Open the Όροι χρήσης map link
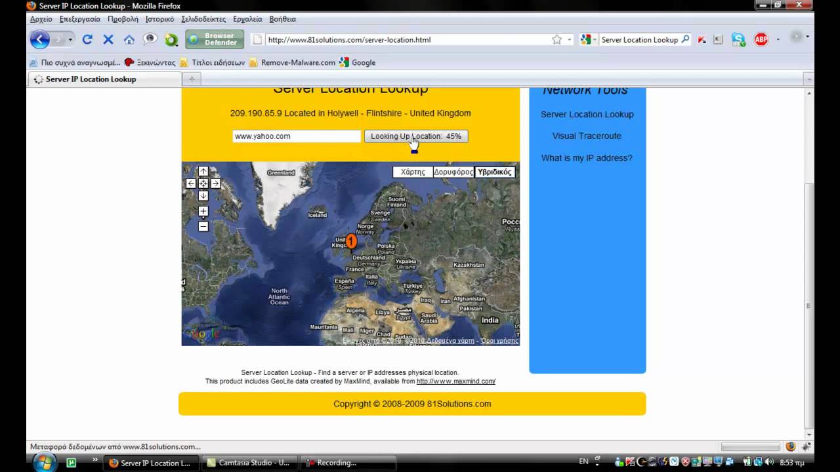This screenshot has height=472, width=840. coord(499,341)
